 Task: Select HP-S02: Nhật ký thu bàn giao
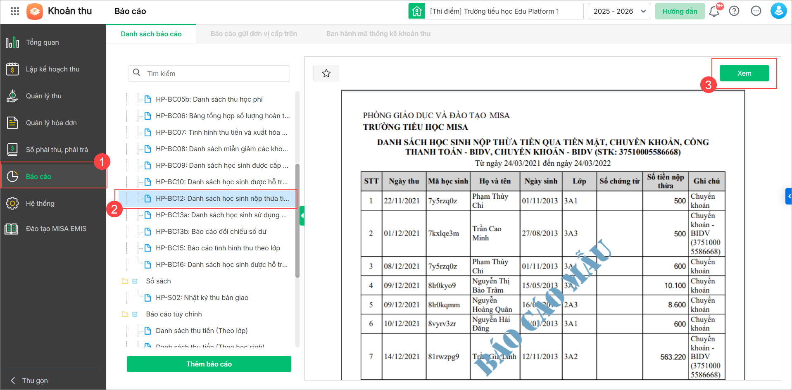coord(202,297)
